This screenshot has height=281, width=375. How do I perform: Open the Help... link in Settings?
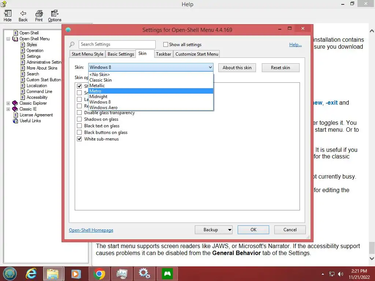click(296, 44)
